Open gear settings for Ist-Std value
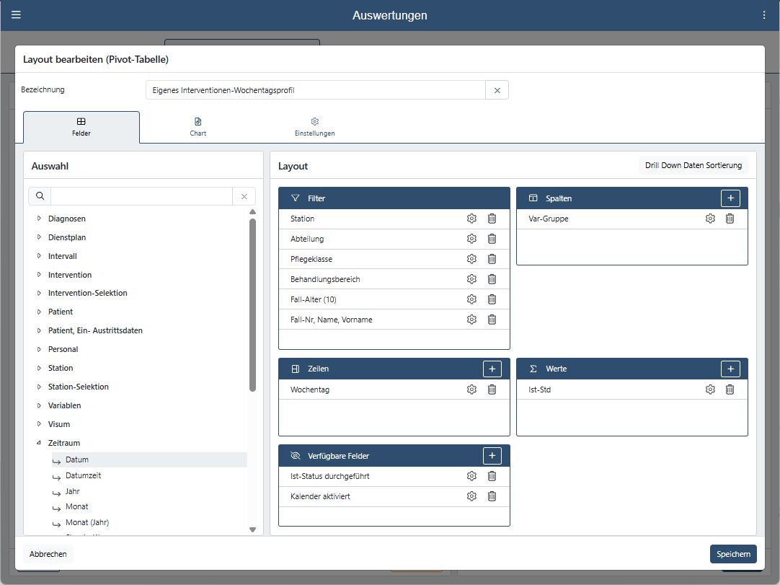This screenshot has width=780, height=585. (x=710, y=390)
